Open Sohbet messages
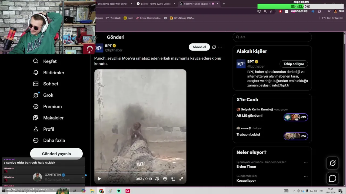346x194 pixels. click(x=46, y=84)
